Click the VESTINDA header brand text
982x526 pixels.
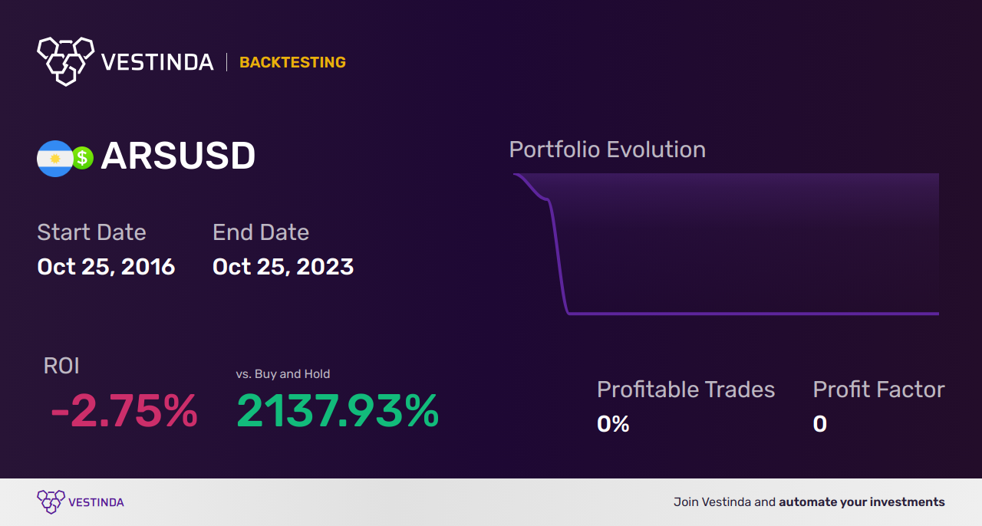point(157,62)
